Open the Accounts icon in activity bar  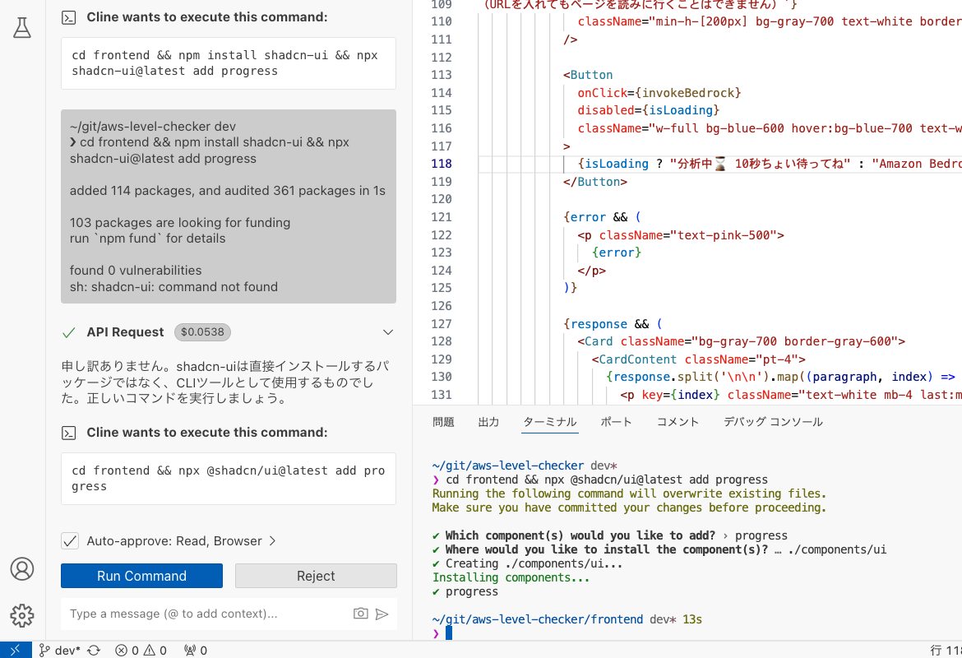click(x=22, y=568)
